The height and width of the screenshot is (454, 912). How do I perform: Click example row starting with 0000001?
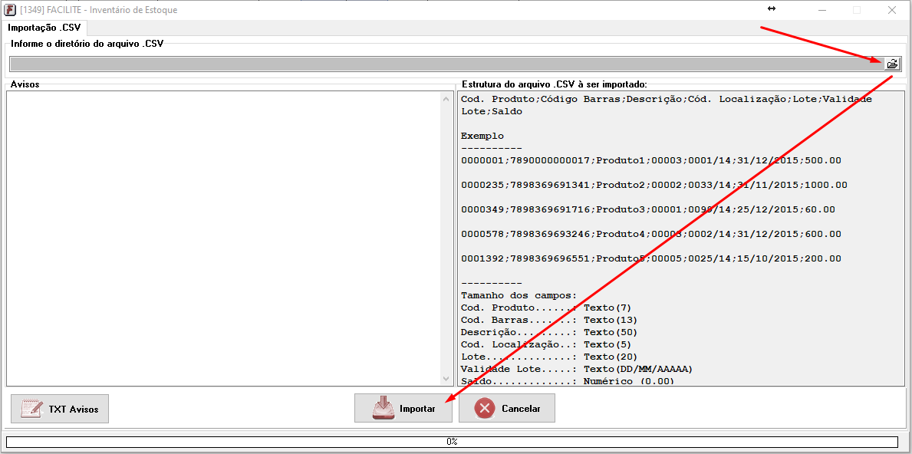click(x=651, y=160)
